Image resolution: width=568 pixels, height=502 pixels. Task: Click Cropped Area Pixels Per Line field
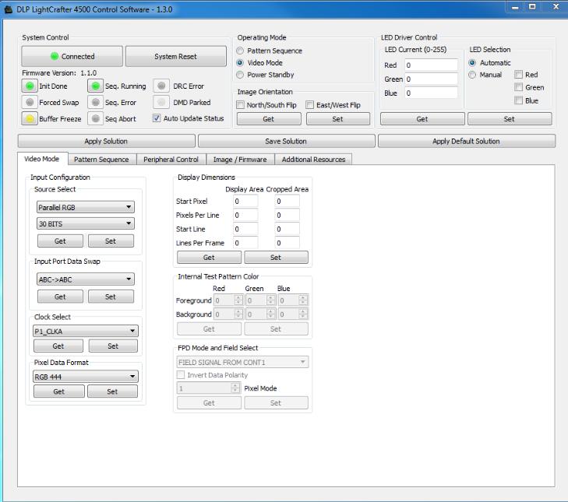pos(287,215)
